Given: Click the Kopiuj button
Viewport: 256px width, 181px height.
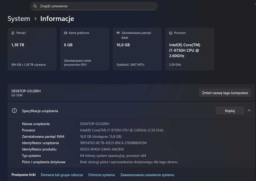Looking at the screenshot, I should (230, 111).
